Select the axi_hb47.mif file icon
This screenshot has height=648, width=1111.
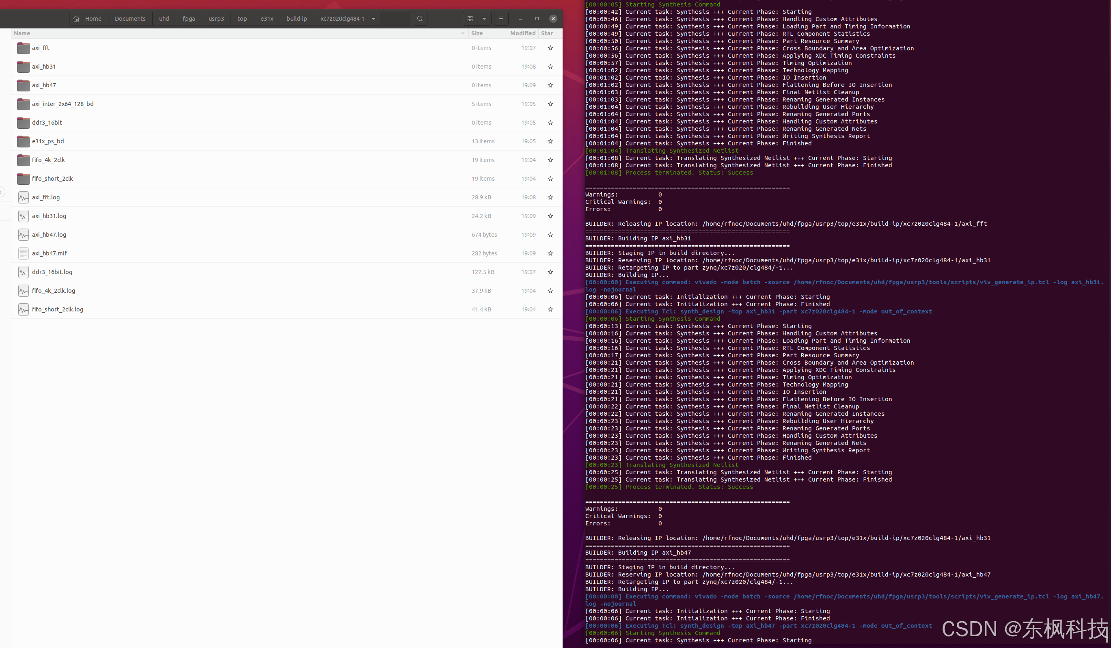coord(23,253)
